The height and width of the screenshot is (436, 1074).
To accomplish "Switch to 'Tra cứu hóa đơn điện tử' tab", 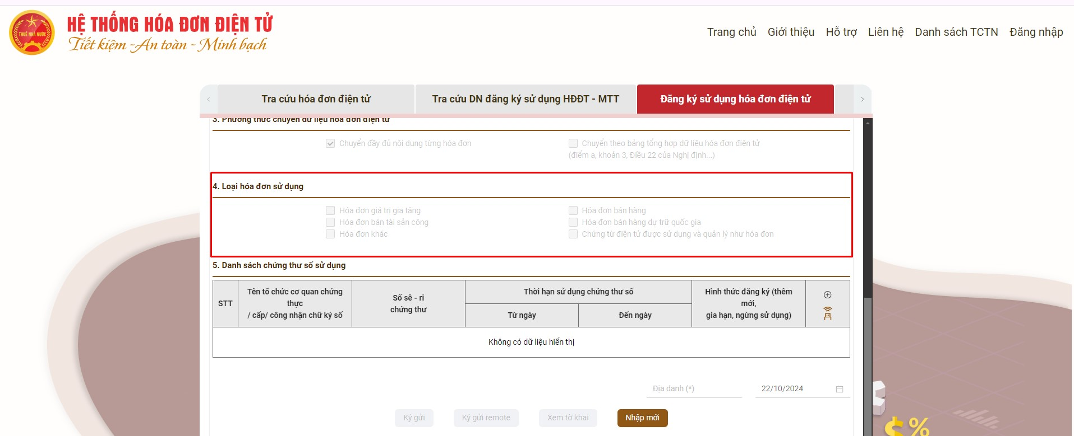I will click(316, 99).
